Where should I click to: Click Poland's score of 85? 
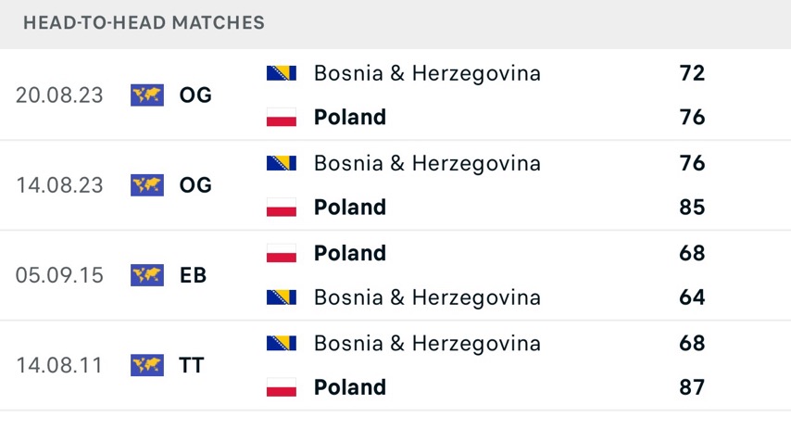[x=692, y=207]
